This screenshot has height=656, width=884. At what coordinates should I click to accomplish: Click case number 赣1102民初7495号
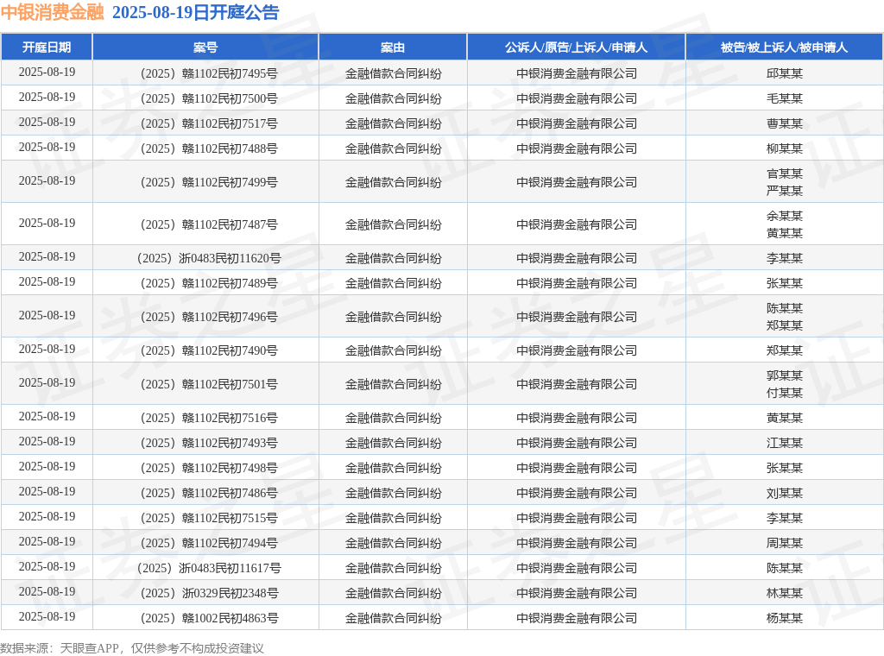point(208,73)
